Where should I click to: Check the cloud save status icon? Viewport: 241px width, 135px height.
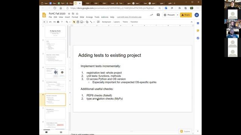(77, 13)
